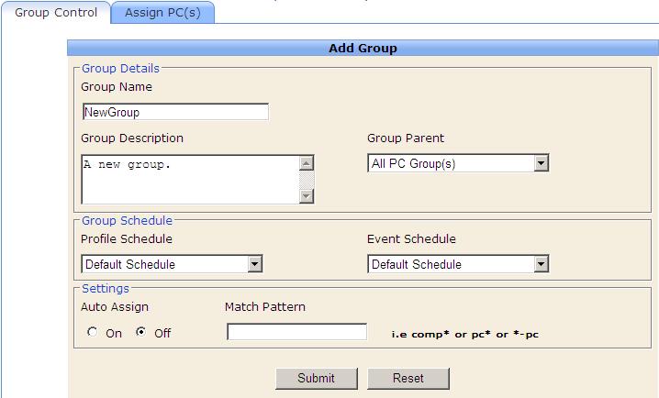Open the Assign PC(s) tab

pyautogui.click(x=162, y=13)
